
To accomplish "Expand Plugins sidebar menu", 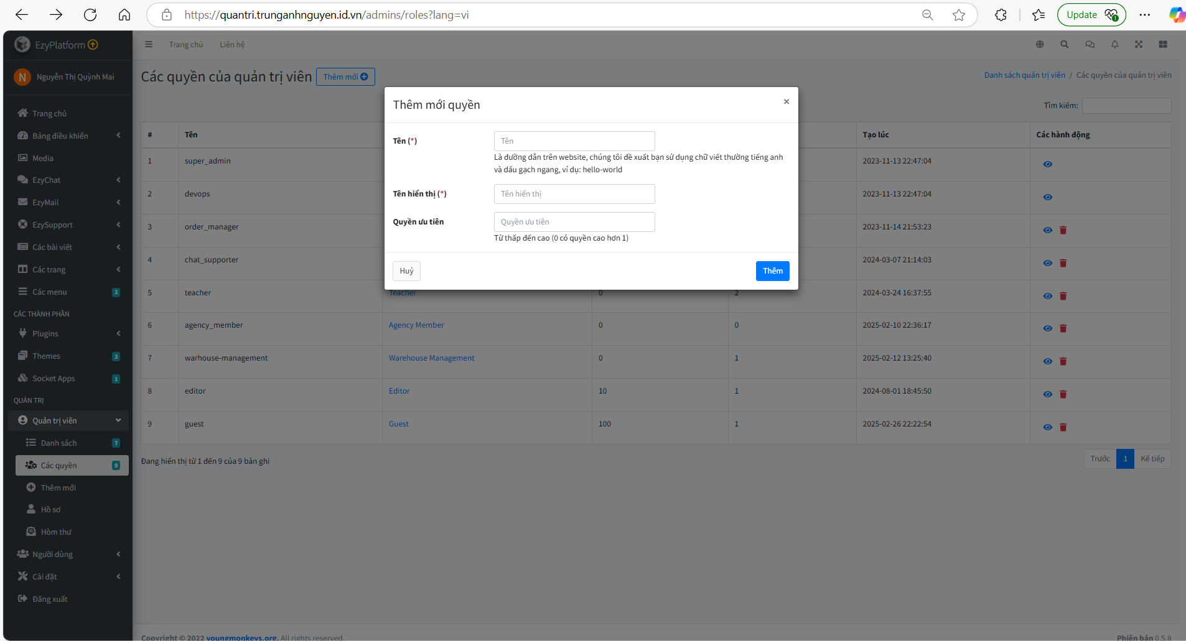I will click(x=68, y=334).
